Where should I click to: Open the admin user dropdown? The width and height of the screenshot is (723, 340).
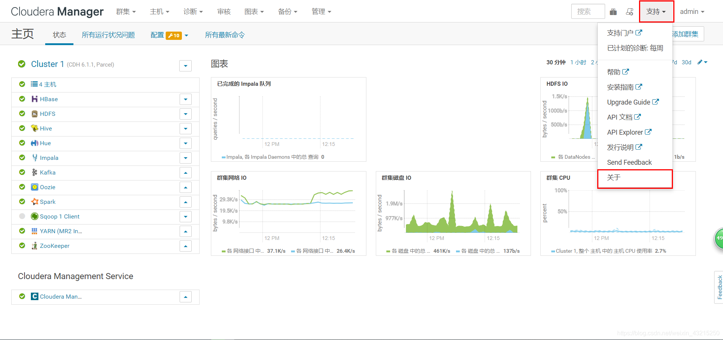[692, 12]
